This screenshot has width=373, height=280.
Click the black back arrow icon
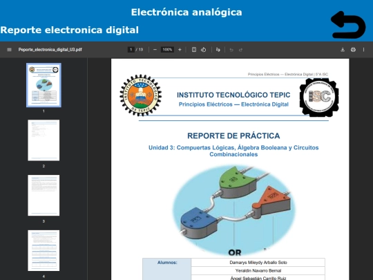[x=348, y=25]
